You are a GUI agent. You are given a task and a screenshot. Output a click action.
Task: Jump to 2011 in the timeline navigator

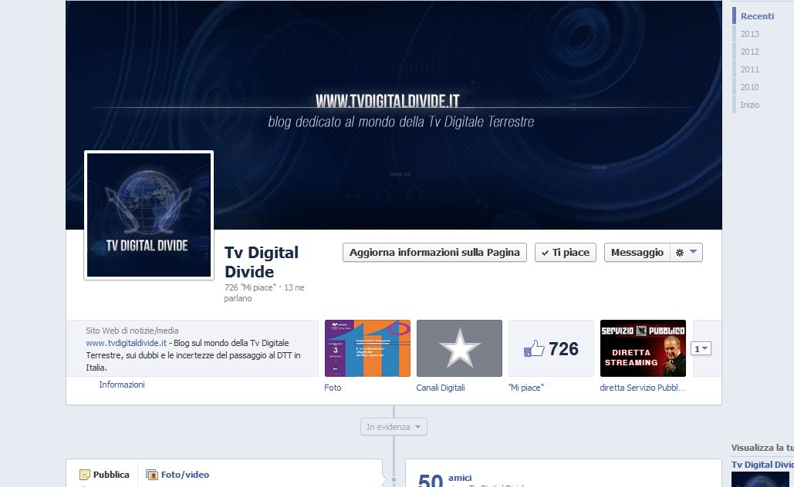[x=749, y=69]
